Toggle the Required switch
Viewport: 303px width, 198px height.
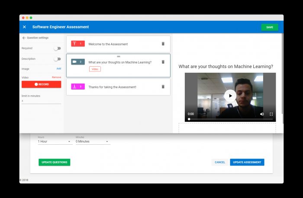pos(57,49)
